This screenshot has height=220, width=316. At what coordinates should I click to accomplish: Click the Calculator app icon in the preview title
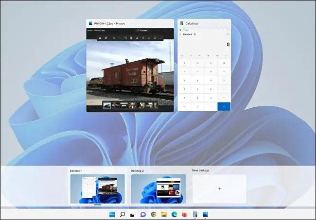coord(182,23)
